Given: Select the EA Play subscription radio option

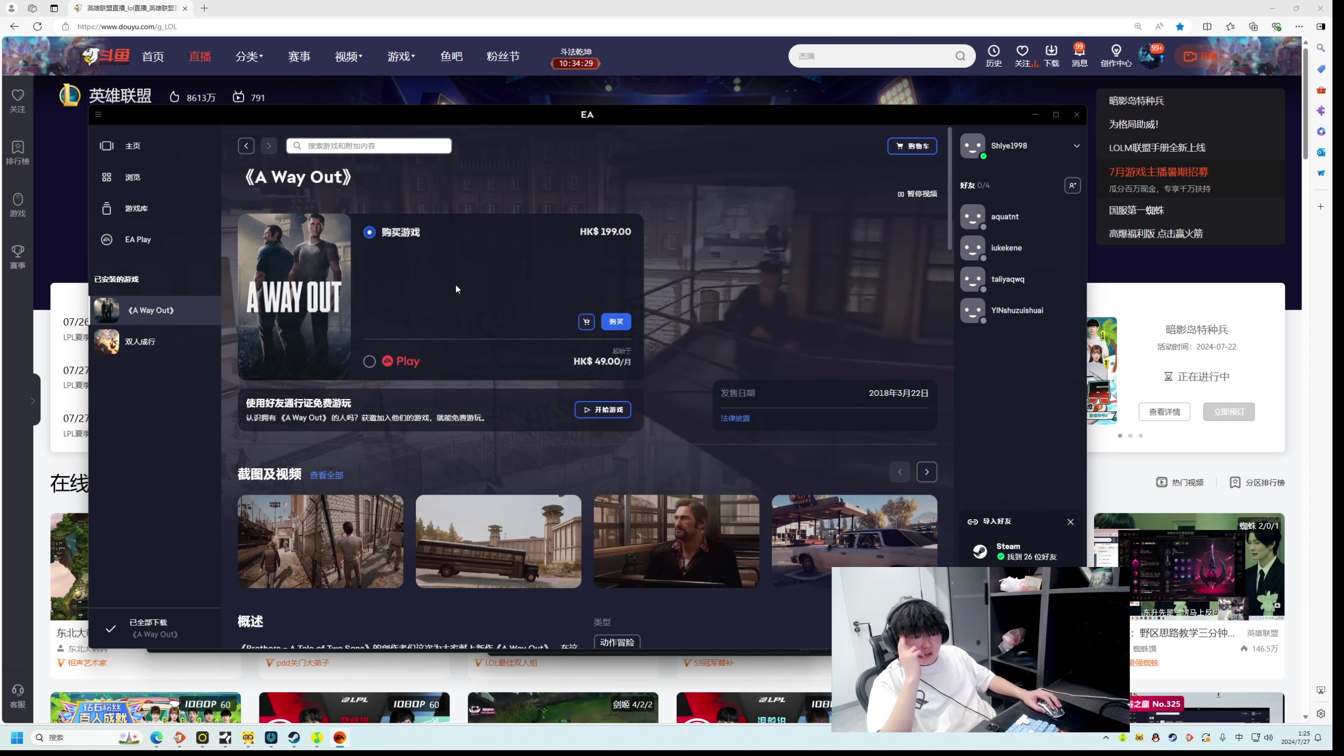Looking at the screenshot, I should 370,362.
